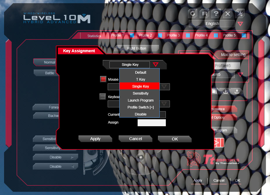
Task: Select the Profile 2 tab
Action: 145,35
